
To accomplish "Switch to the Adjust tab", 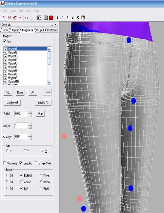I will click(15, 30).
